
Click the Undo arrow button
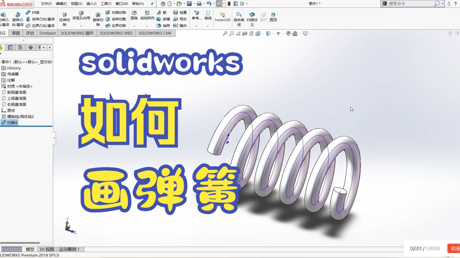click(x=209, y=4)
